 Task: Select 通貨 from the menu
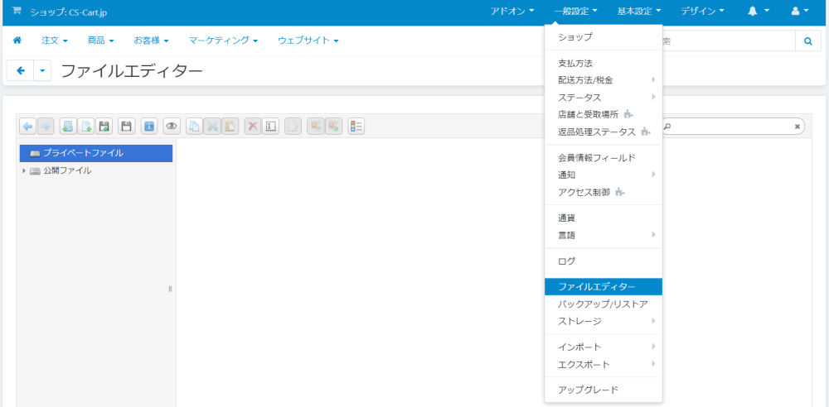point(604,218)
